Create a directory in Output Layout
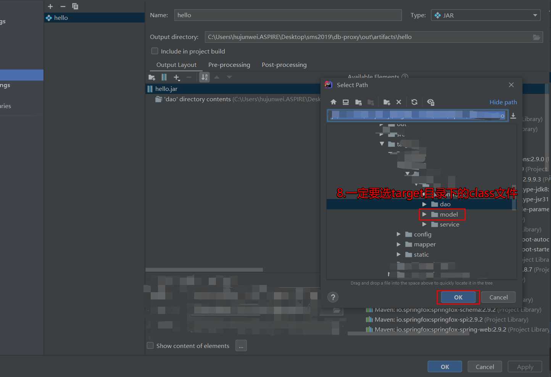The height and width of the screenshot is (377, 551). click(152, 77)
